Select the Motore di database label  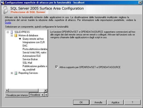point(28,36)
